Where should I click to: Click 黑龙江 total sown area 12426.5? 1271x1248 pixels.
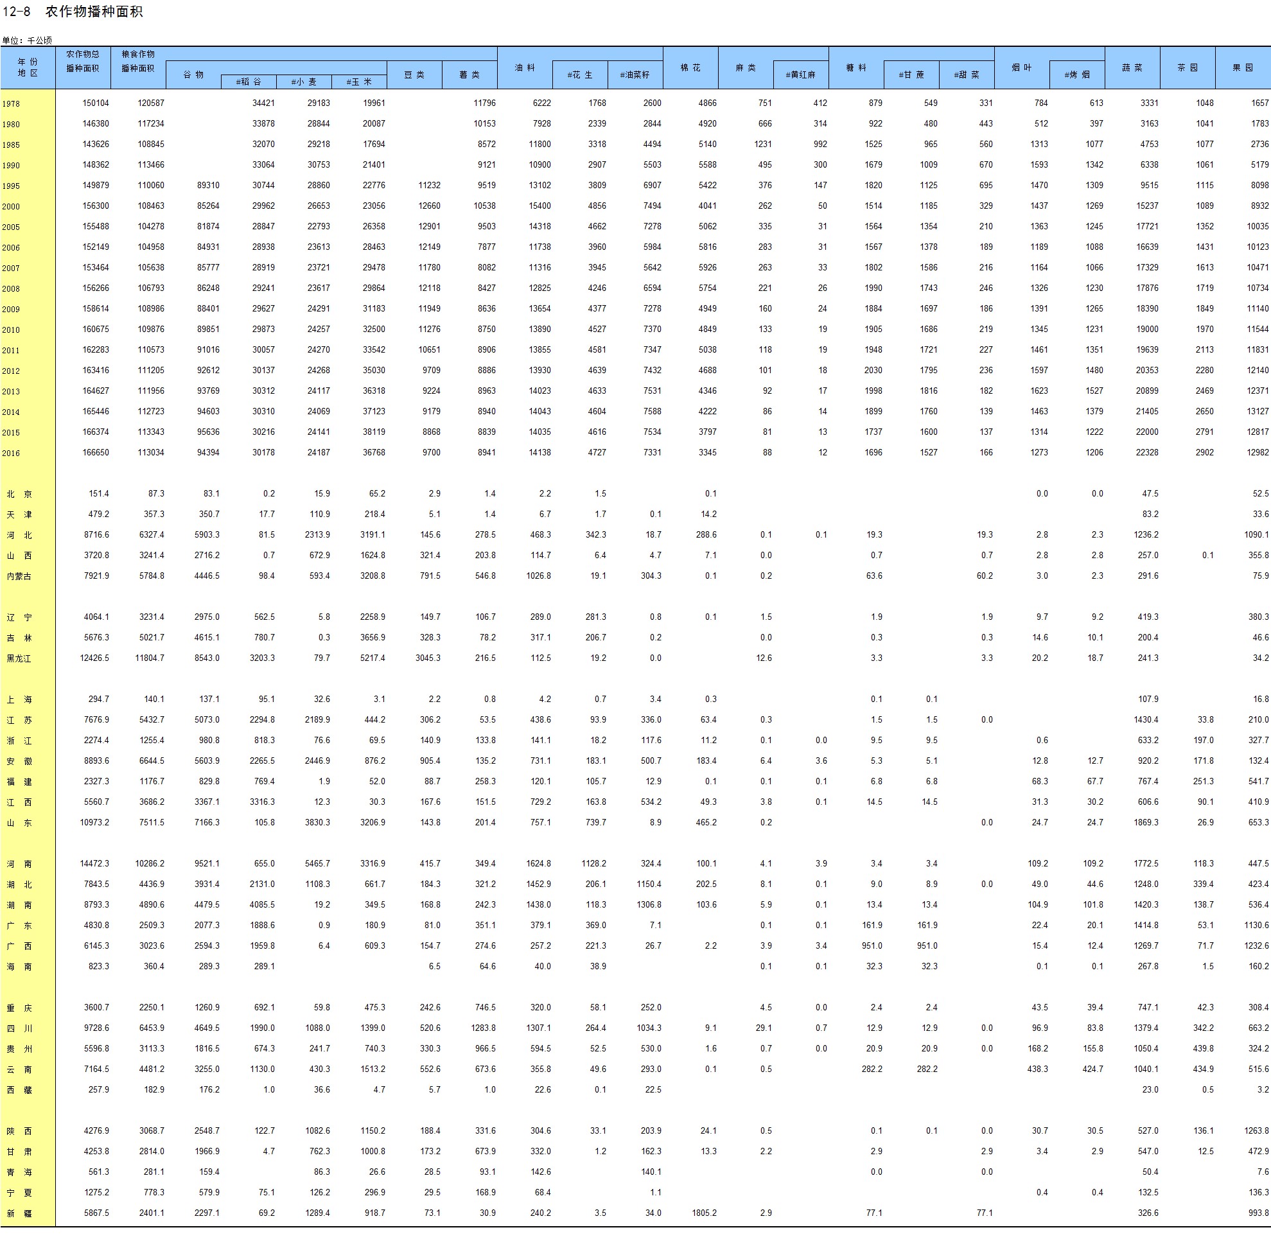click(94, 658)
